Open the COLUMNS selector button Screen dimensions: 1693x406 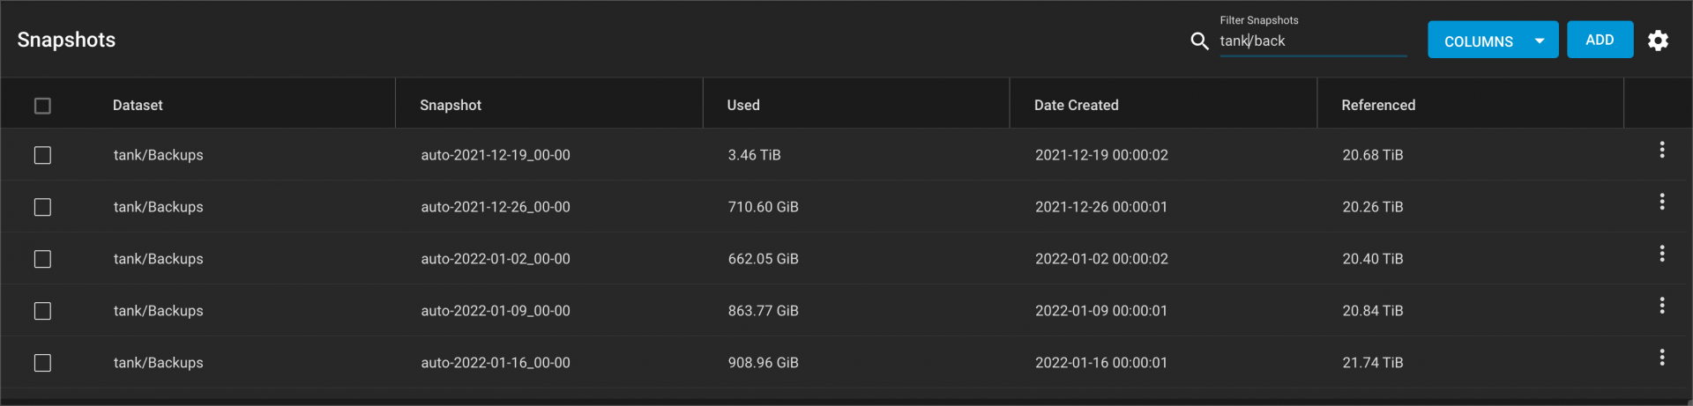[x=1493, y=41]
